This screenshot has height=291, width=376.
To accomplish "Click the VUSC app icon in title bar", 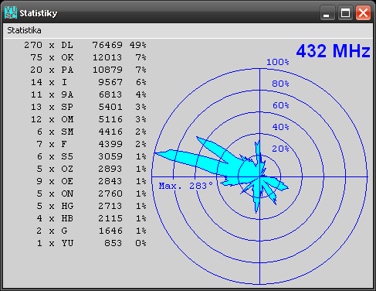I will [11, 12].
